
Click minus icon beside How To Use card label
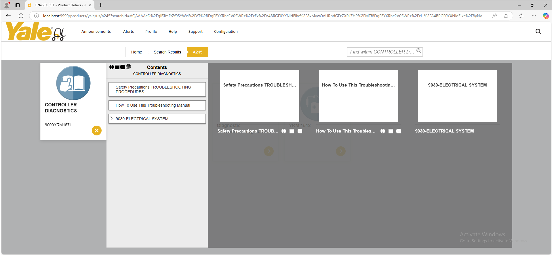pos(399,131)
